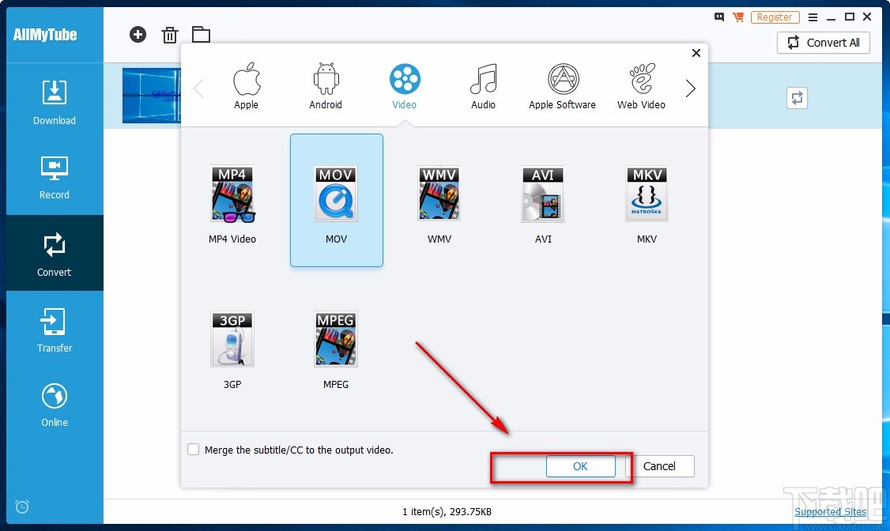This screenshot has height=531, width=890.
Task: Select the MP4 Video format
Action: point(232,204)
